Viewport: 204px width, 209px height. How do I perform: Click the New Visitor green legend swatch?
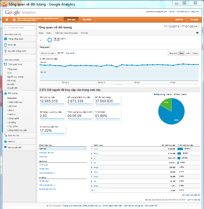175,94
